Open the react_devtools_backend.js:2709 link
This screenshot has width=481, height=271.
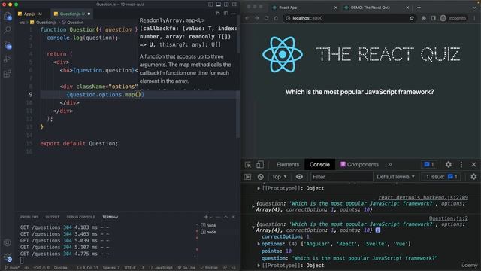click(423, 197)
